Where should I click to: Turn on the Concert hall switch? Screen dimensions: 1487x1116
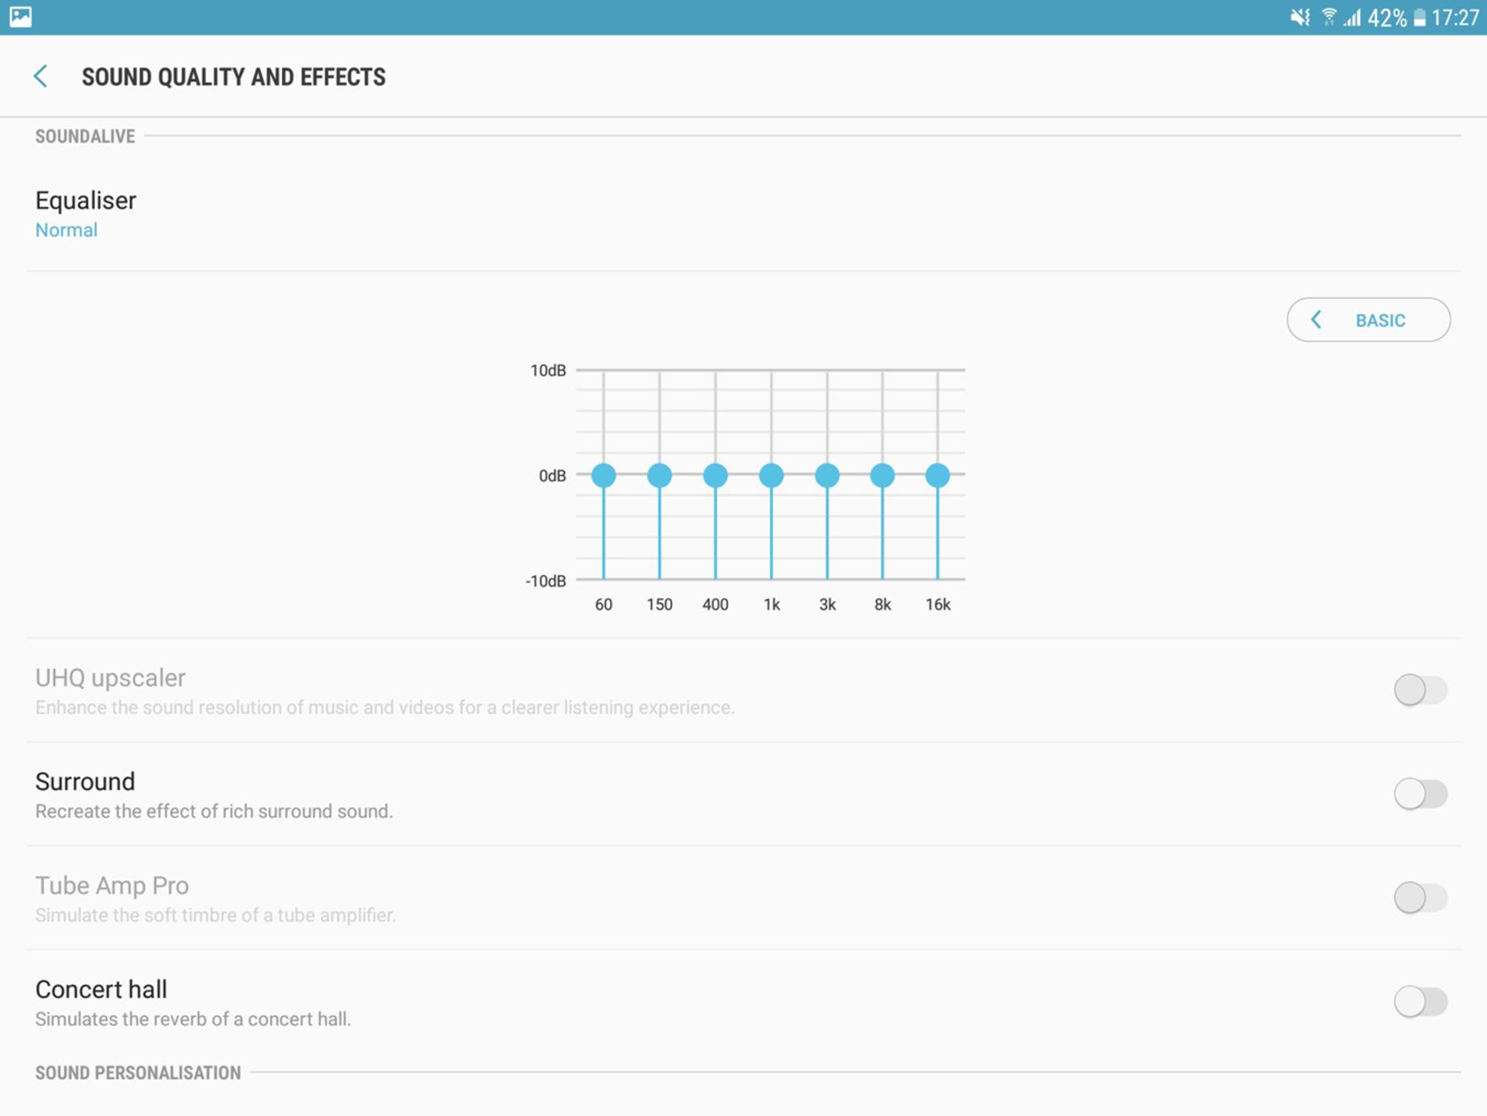pos(1420,1001)
